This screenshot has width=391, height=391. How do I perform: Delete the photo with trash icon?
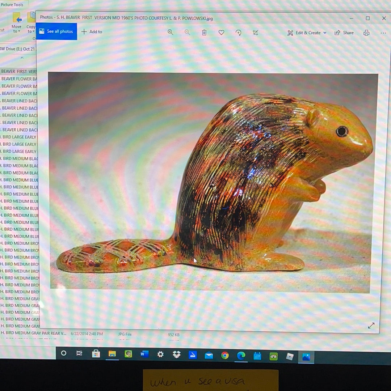point(204,33)
